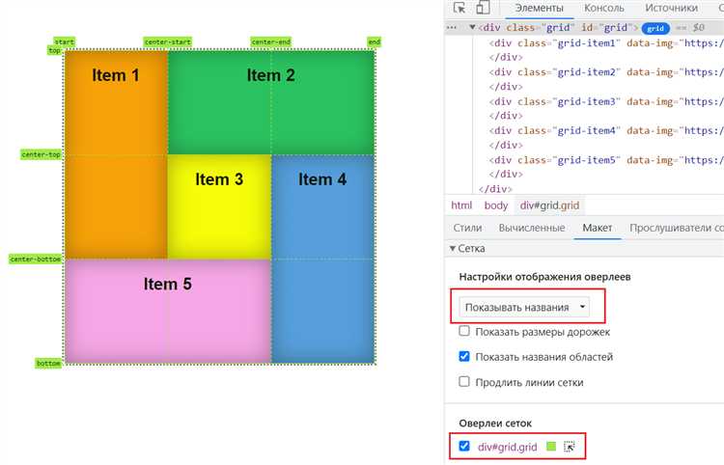Viewport: 724px width, 465px height.
Task: Click the show element in DOM icon
Action: coord(569,447)
